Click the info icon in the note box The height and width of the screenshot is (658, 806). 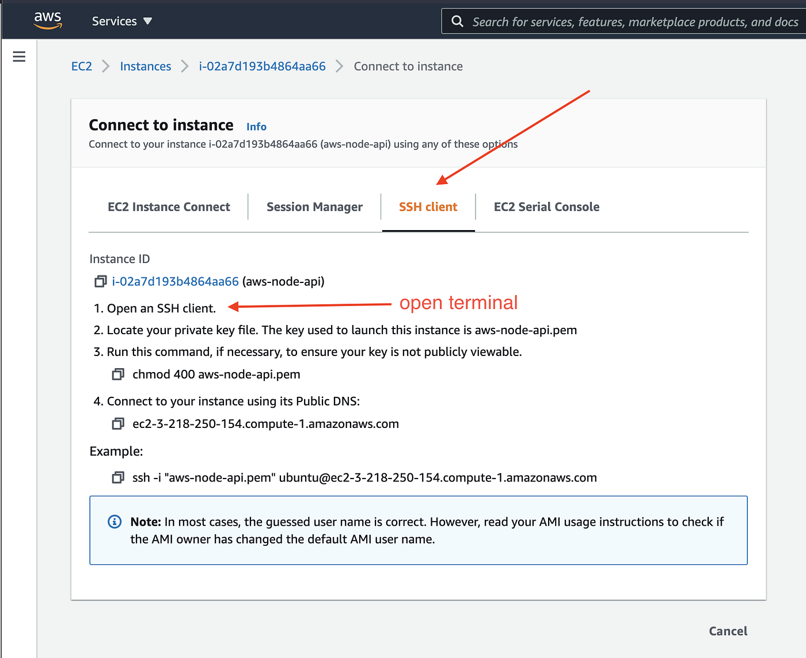(114, 522)
